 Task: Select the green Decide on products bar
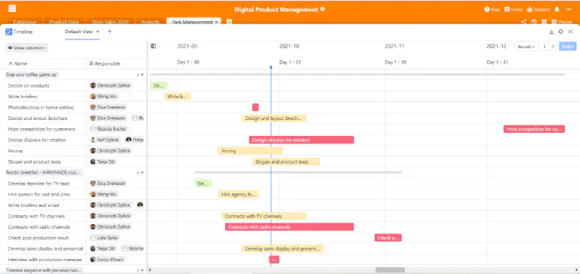coord(159,86)
